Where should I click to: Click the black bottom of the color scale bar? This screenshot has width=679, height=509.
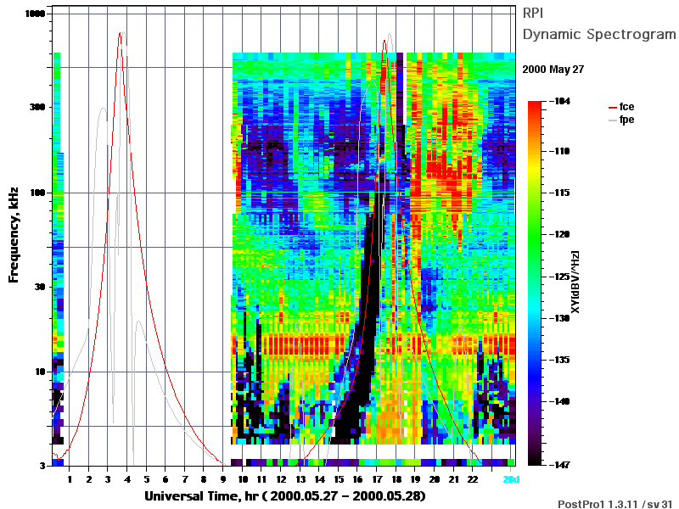[535, 460]
